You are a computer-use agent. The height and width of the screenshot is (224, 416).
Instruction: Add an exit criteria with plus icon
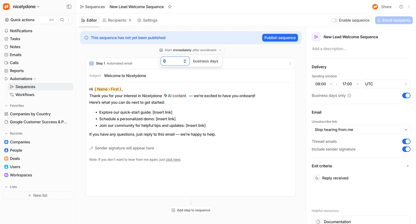(x=408, y=166)
